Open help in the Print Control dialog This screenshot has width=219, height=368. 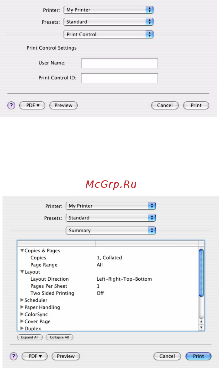[x=11, y=105]
